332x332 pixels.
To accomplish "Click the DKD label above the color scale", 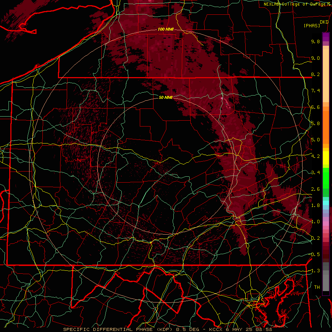I will click(x=324, y=22).
